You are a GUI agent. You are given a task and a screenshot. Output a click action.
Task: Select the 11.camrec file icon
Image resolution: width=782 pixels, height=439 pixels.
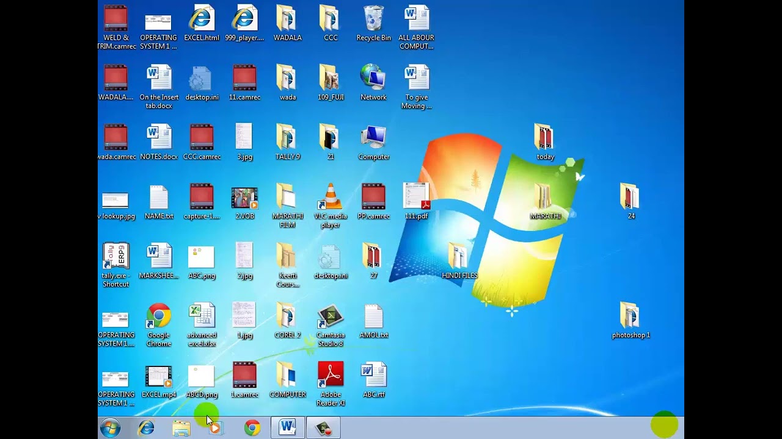[244, 83]
